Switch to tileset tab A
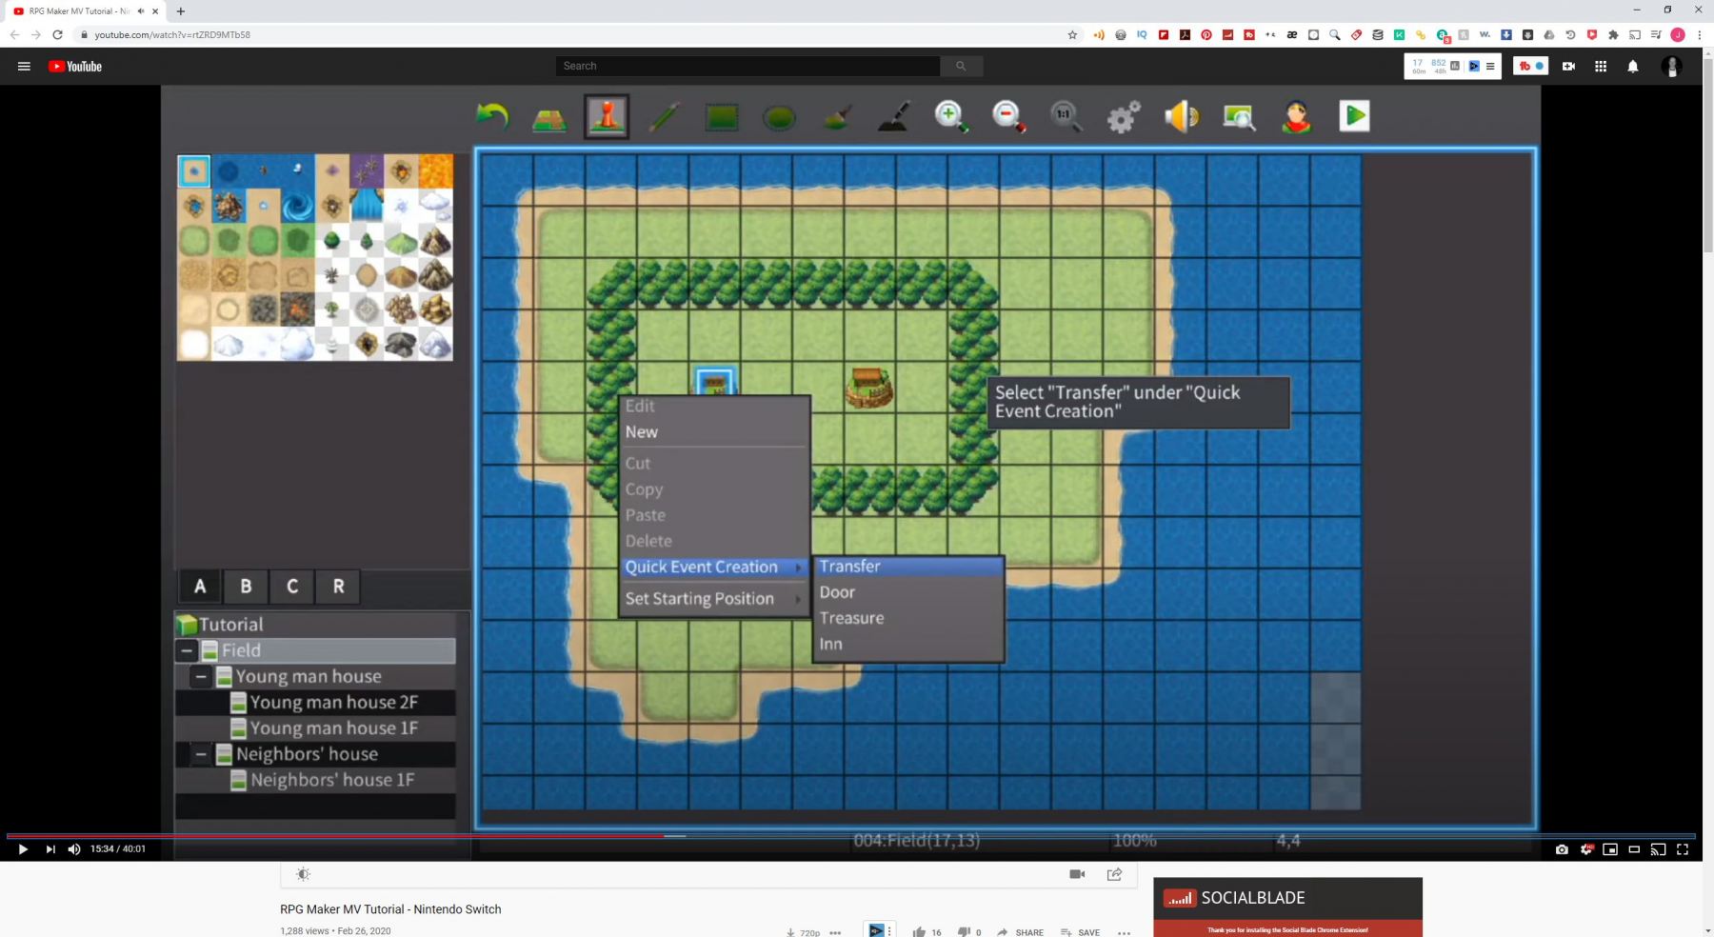 (x=200, y=587)
